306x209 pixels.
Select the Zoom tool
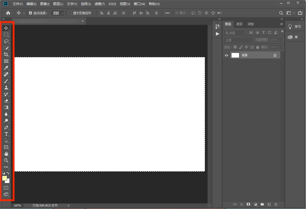[x=6, y=160]
